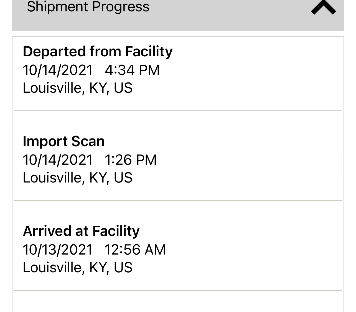The width and height of the screenshot is (356, 312).
Task: Collapse the Shipment Progress section chevron
Action: (x=323, y=7)
